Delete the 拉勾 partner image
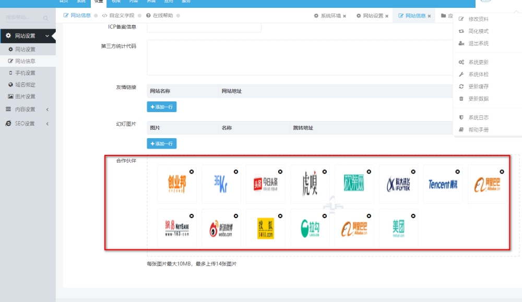This screenshot has width=522, height=302. tap(325, 216)
